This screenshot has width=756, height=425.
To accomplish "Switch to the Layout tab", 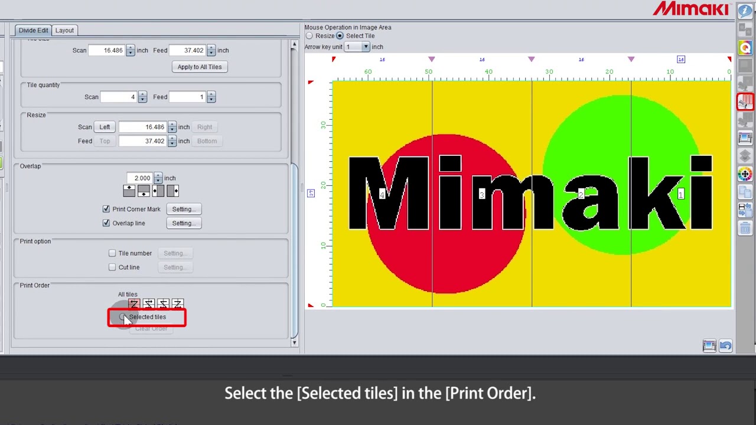I will [64, 30].
